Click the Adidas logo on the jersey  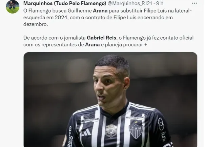click(86, 132)
